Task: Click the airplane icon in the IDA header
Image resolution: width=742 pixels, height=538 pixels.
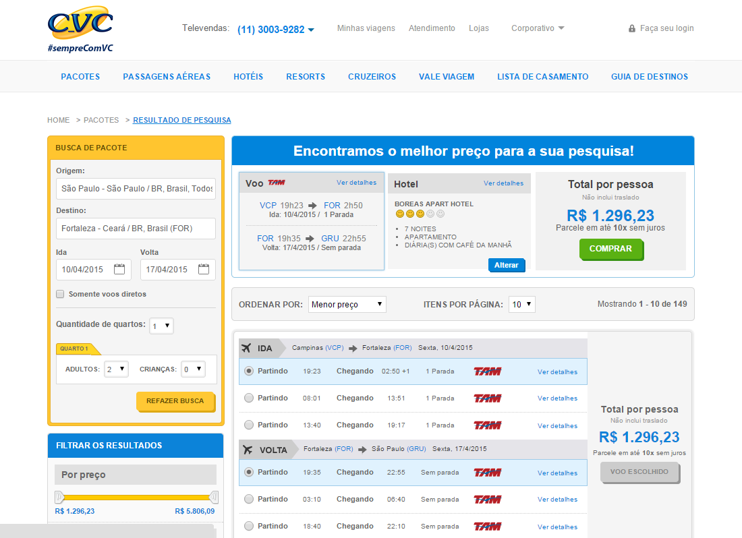Action: click(246, 348)
